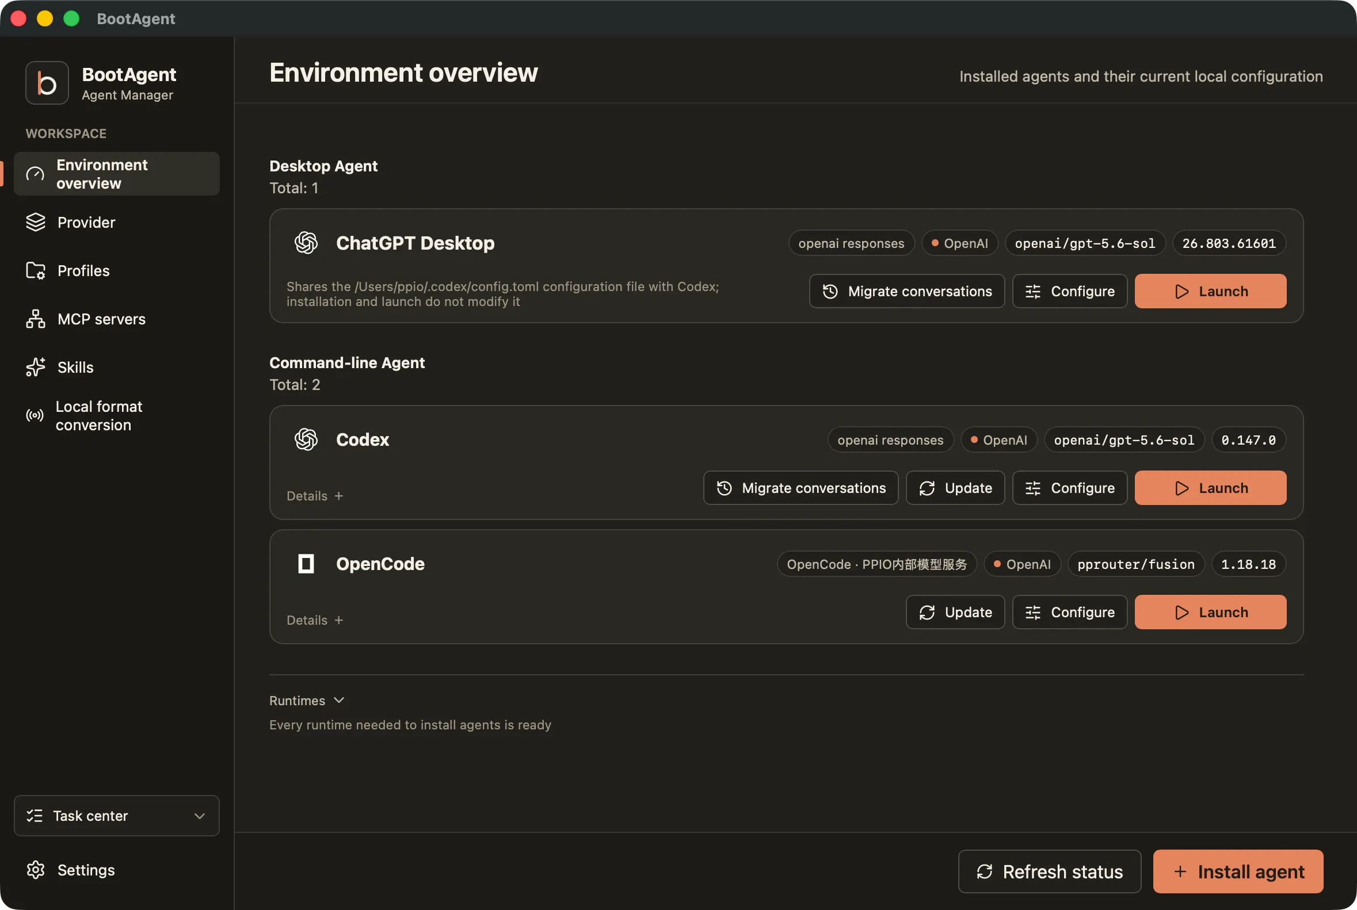Click the Codex OpenAI logo icon

[x=306, y=440]
